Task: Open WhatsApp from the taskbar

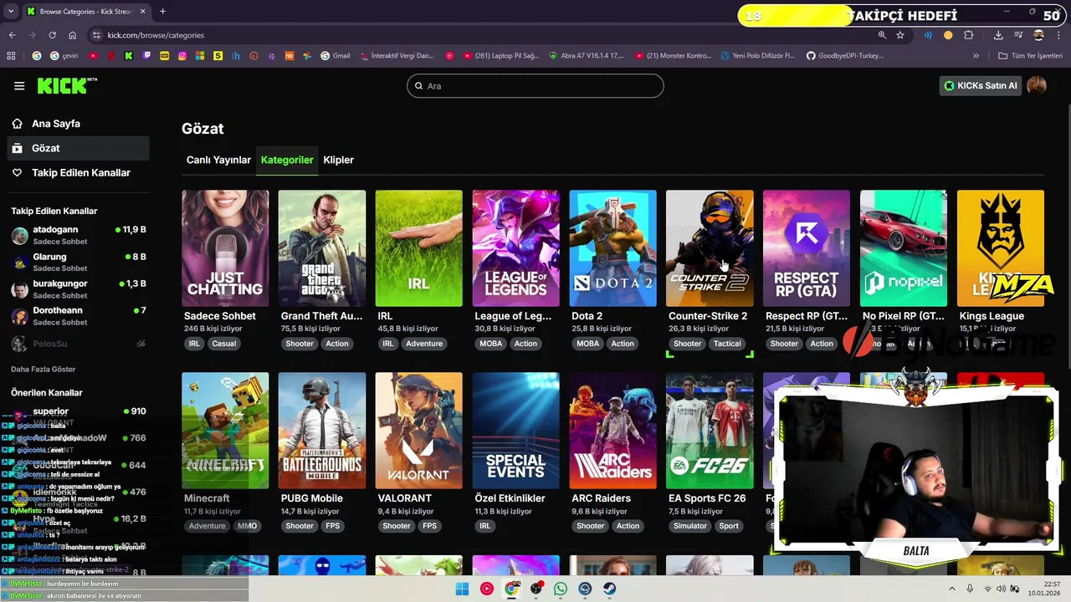Action: pos(560,589)
